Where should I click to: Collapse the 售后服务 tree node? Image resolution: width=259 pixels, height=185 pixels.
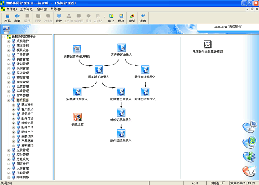(9, 100)
